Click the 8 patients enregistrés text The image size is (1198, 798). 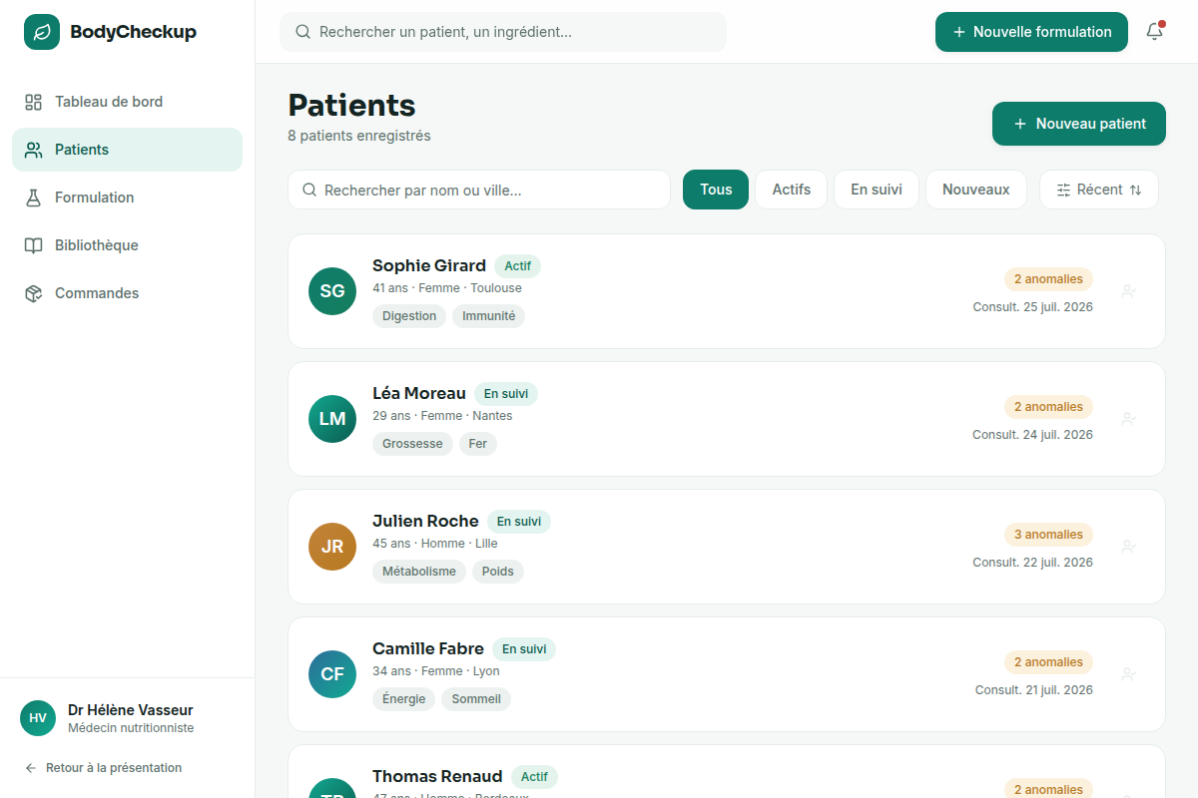359,136
